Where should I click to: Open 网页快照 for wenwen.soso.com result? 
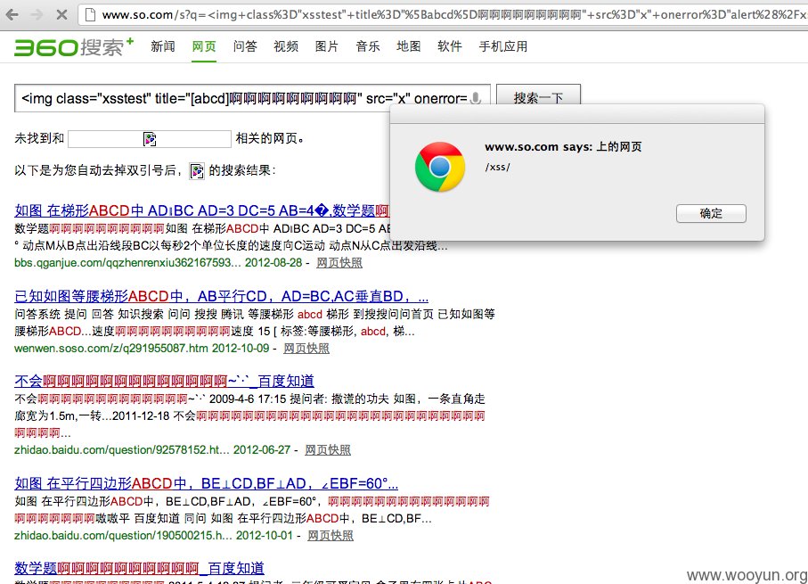306,349
